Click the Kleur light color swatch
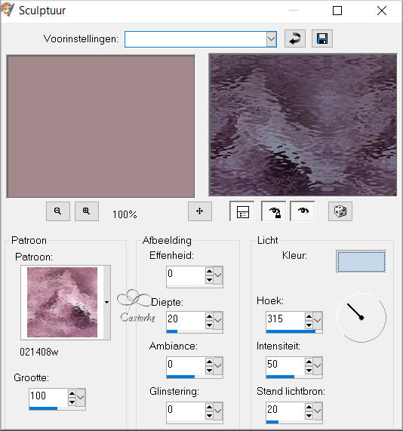 point(361,262)
